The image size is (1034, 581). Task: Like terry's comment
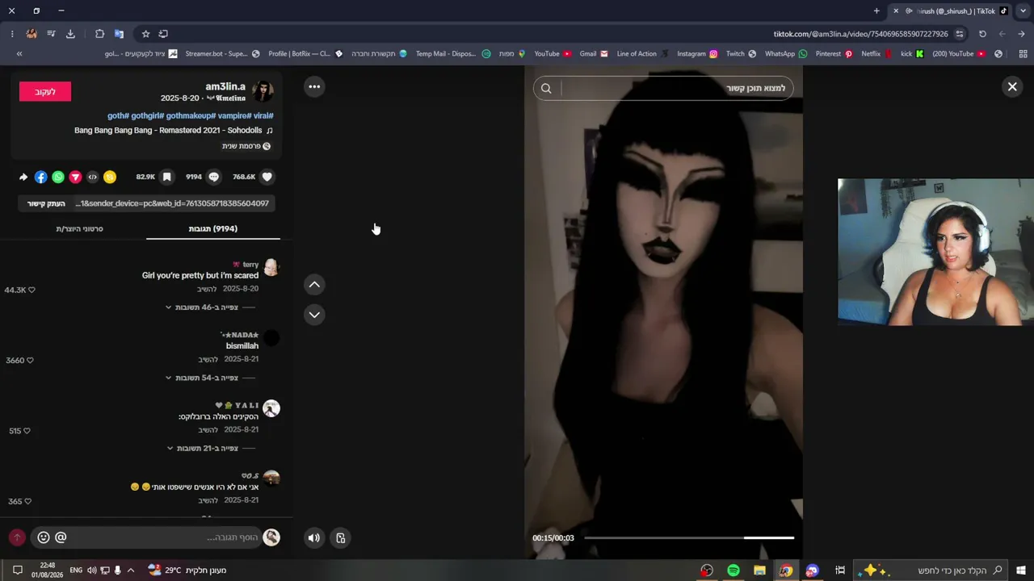(x=32, y=290)
